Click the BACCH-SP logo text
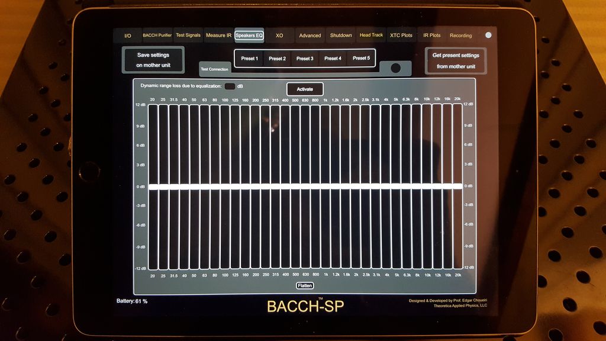The width and height of the screenshot is (606, 341). pos(305,306)
